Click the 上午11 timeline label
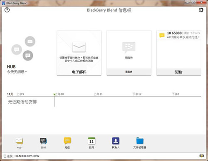The height and width of the screenshot is (161, 208). tap(98, 94)
